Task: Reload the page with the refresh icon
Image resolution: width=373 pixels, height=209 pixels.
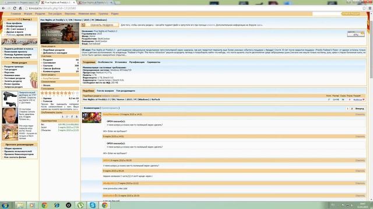Action: [x=15, y=8]
